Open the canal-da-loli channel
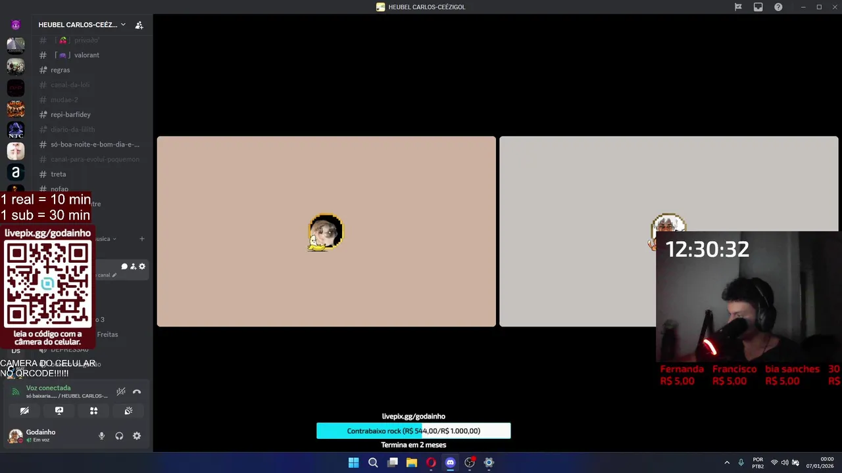Image resolution: width=842 pixels, height=473 pixels. pyautogui.click(x=70, y=85)
